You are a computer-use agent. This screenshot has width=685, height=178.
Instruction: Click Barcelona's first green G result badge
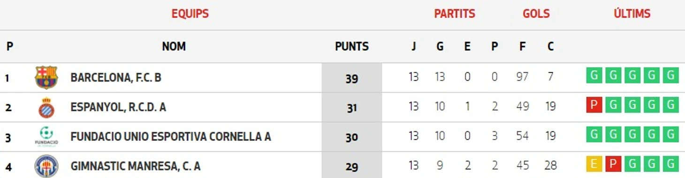tap(594, 75)
